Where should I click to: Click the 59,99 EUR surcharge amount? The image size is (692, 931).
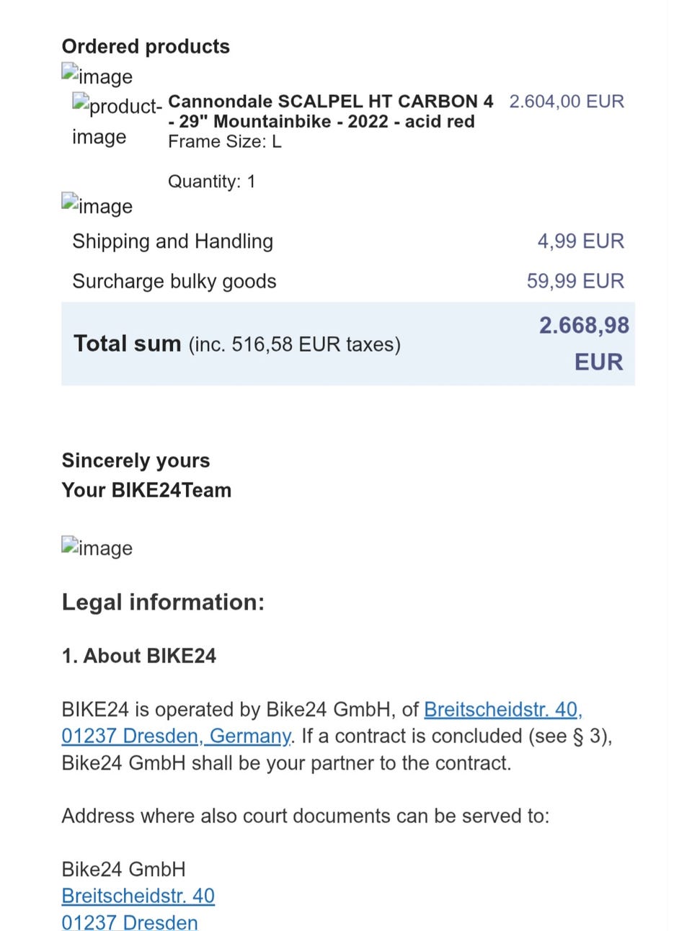pos(575,281)
